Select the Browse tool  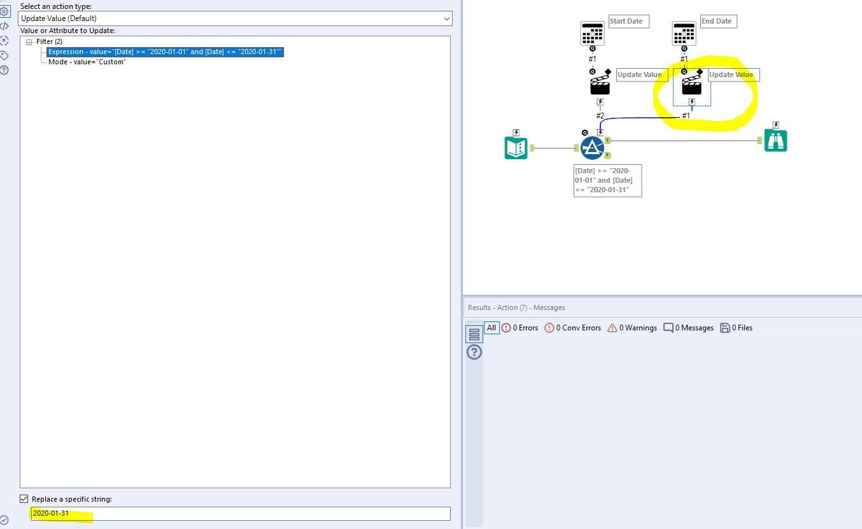[x=775, y=141]
